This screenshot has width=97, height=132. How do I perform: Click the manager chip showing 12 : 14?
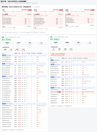(x=17, y=50)
